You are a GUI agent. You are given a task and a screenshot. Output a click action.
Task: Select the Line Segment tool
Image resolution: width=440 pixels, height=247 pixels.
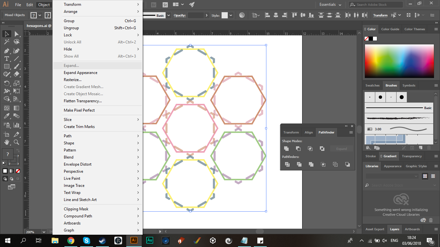[16, 59]
